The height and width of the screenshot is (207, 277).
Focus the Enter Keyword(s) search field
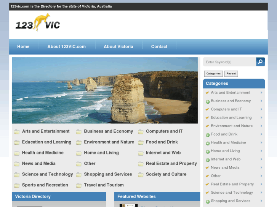tap(229, 62)
